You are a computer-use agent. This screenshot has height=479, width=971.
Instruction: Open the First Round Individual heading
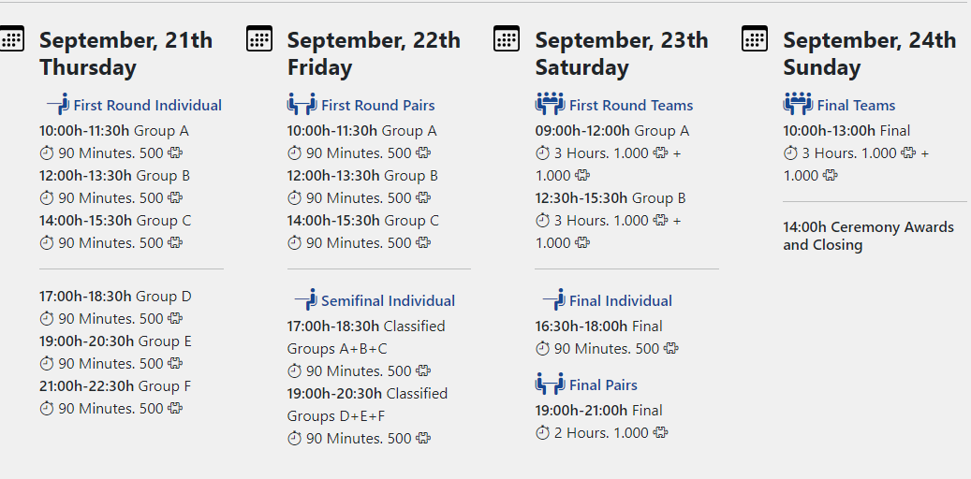(148, 106)
